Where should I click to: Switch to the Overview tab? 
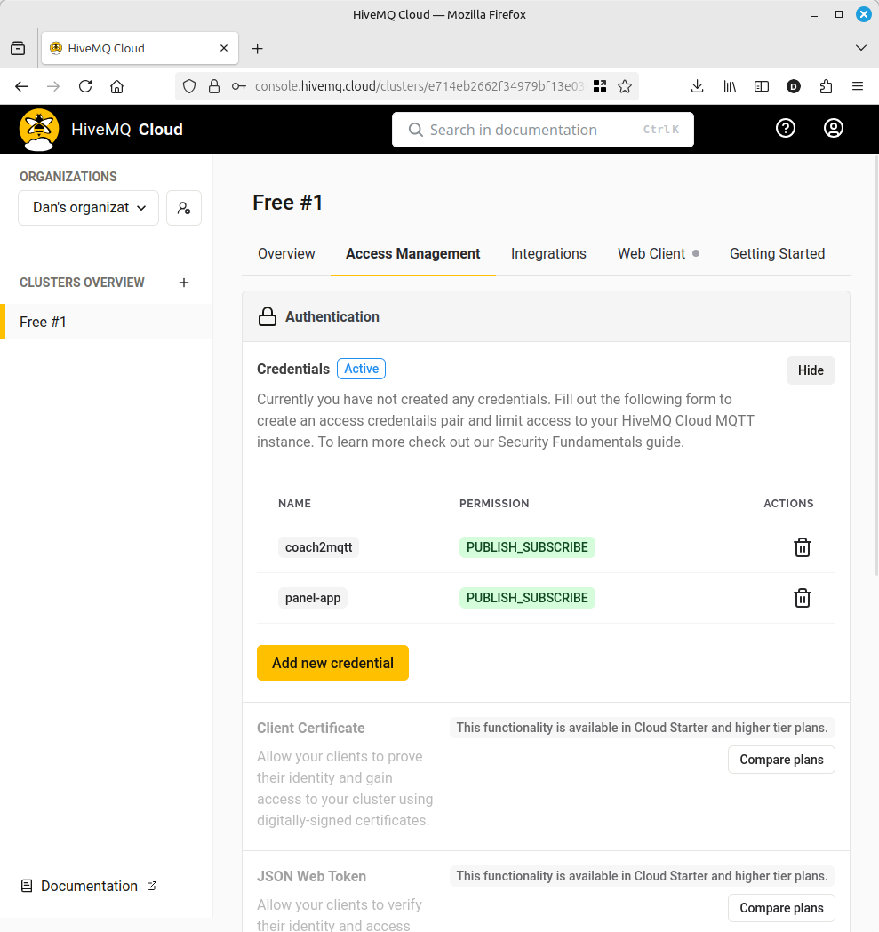coord(286,254)
